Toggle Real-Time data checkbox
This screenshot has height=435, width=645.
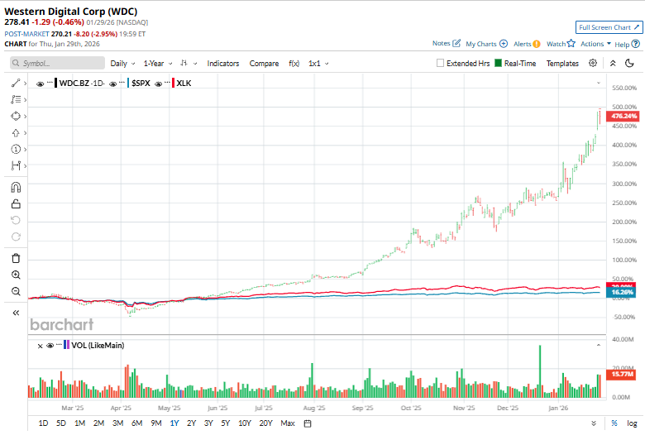coord(498,63)
